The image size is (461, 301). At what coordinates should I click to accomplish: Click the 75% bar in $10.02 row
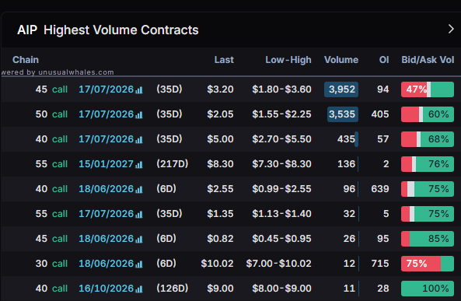[428, 264]
